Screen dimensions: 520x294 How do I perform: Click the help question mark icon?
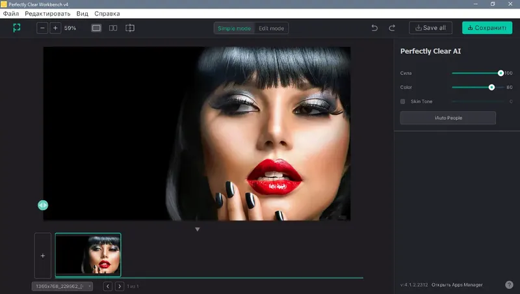click(x=509, y=285)
